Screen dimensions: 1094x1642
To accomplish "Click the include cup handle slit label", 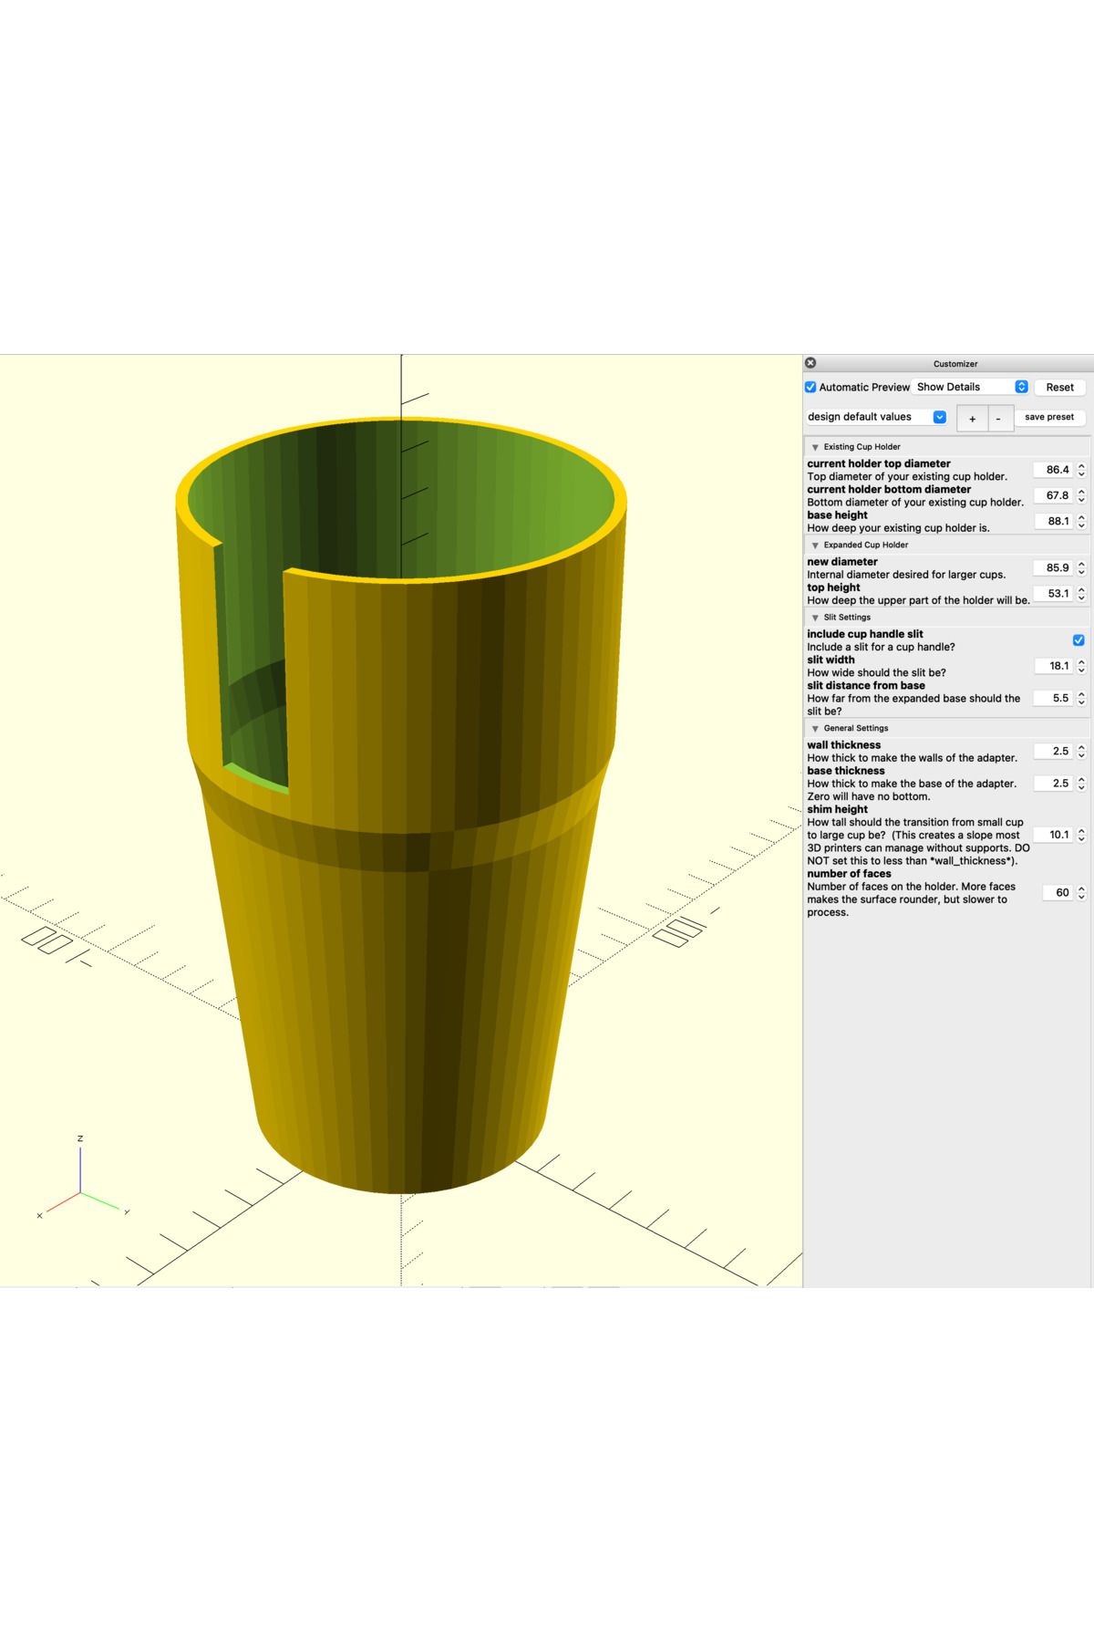I will click(x=865, y=634).
